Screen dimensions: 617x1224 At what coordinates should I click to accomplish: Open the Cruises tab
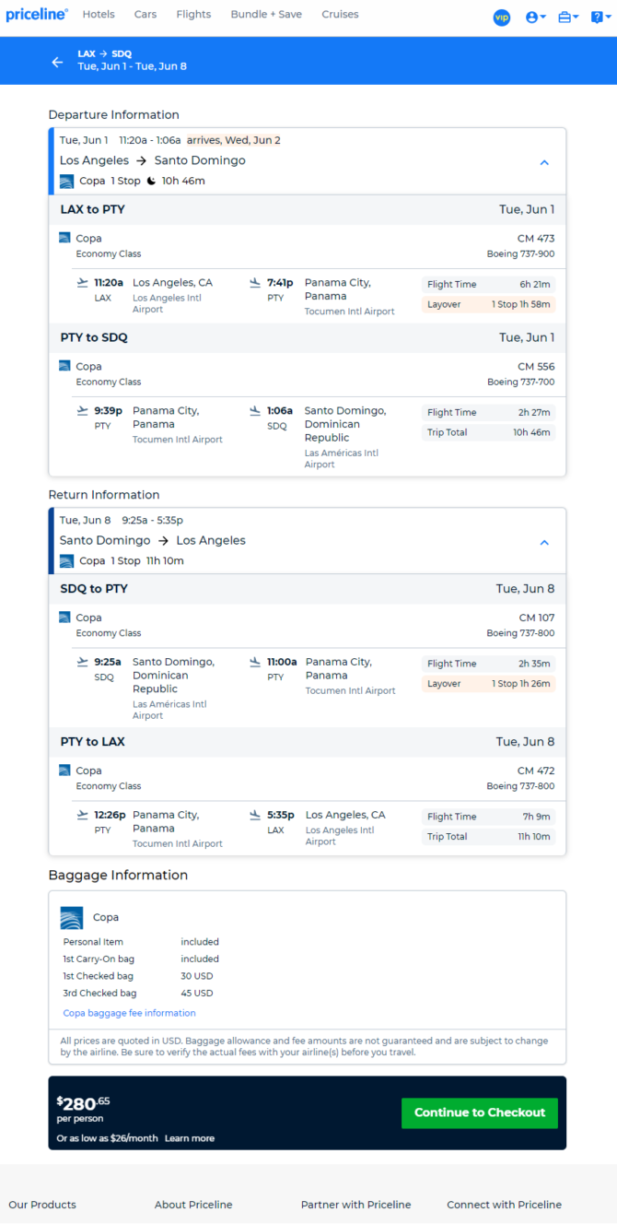pyautogui.click(x=340, y=15)
